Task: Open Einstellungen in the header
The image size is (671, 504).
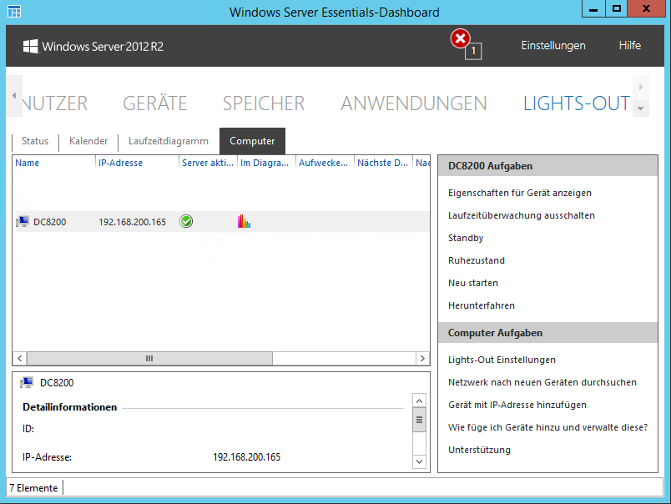Action: click(x=552, y=45)
